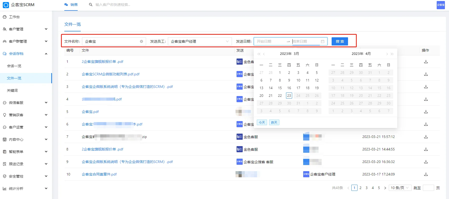Download the file in row 1

426,62
